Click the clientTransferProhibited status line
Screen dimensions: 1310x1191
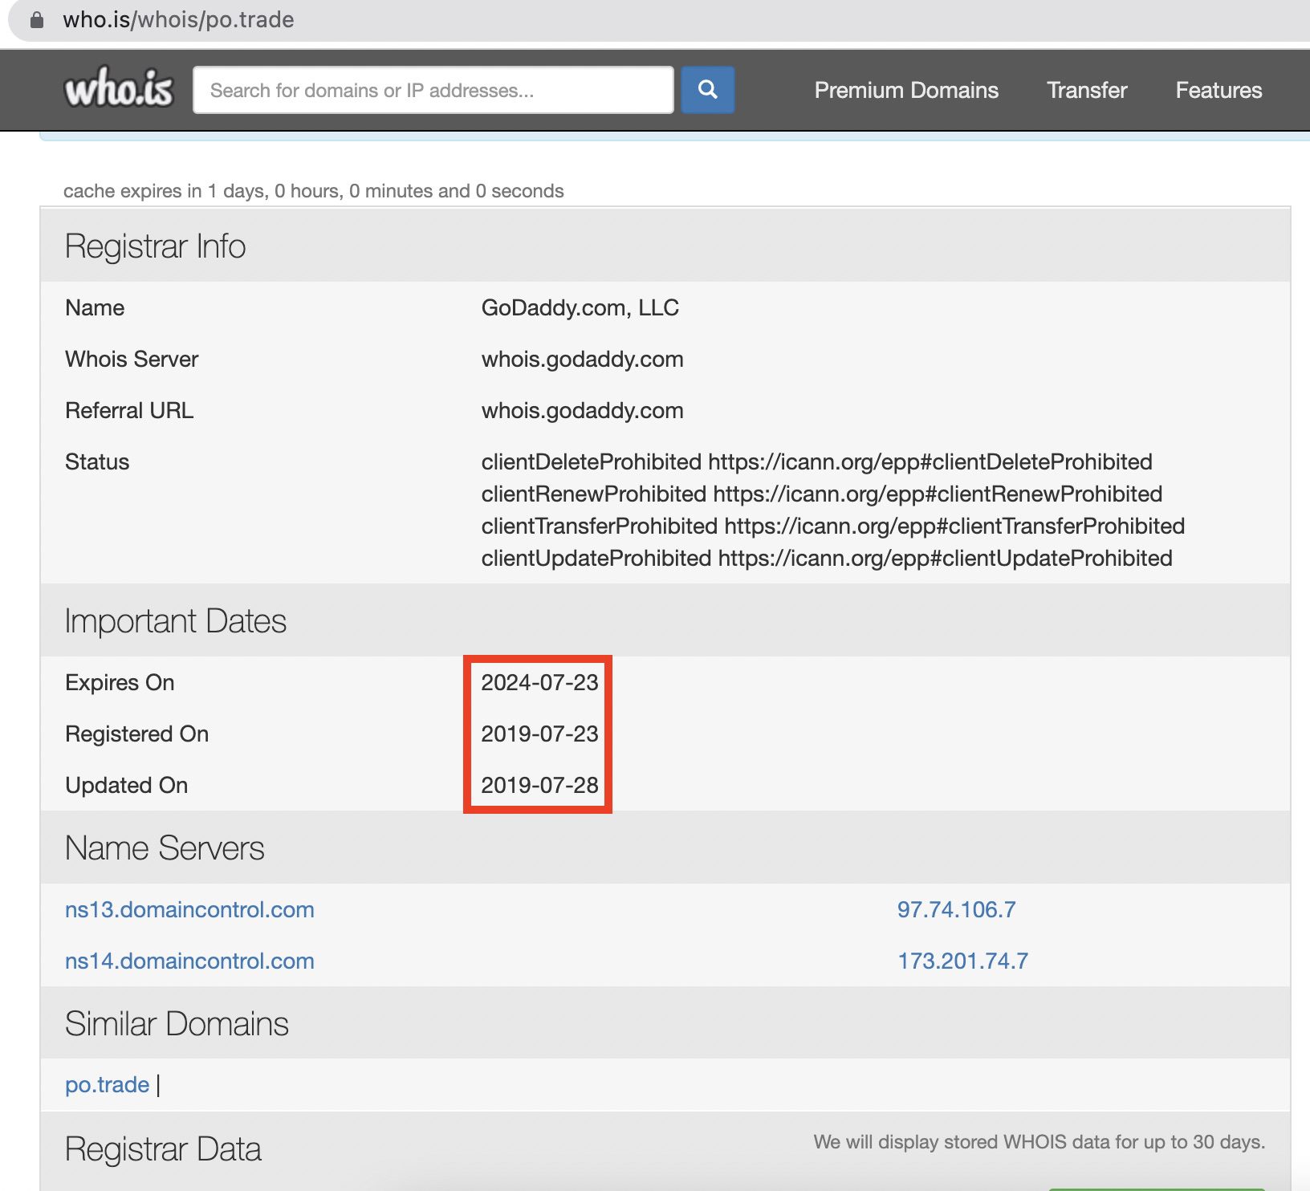[832, 526]
